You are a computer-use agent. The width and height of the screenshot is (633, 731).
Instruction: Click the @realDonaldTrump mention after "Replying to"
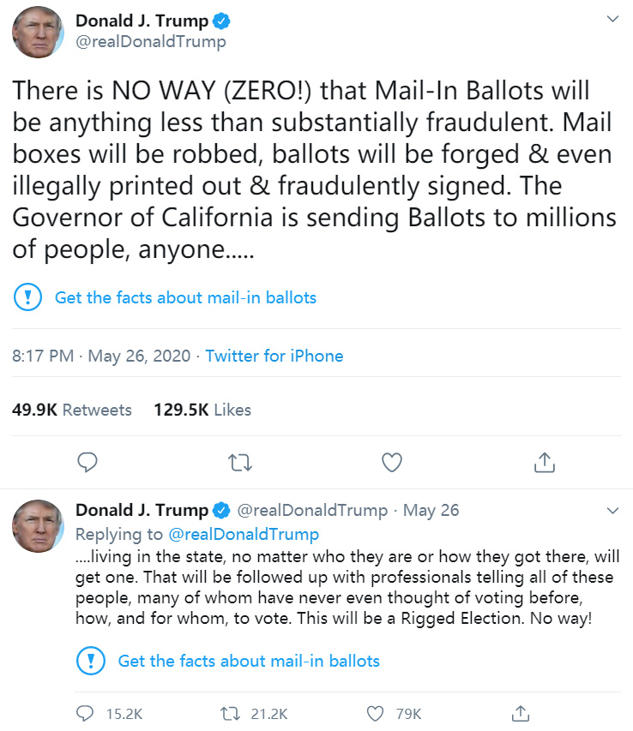point(244,534)
